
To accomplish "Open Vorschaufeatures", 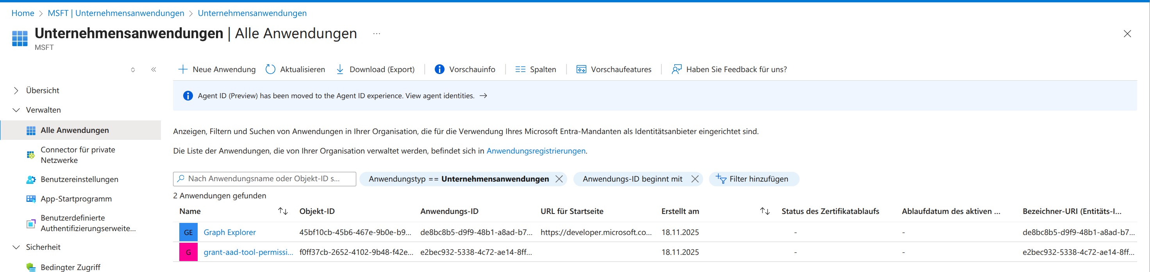I will pyautogui.click(x=614, y=69).
